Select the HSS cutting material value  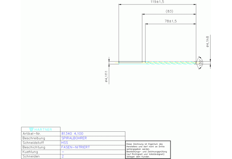tap(64, 142)
